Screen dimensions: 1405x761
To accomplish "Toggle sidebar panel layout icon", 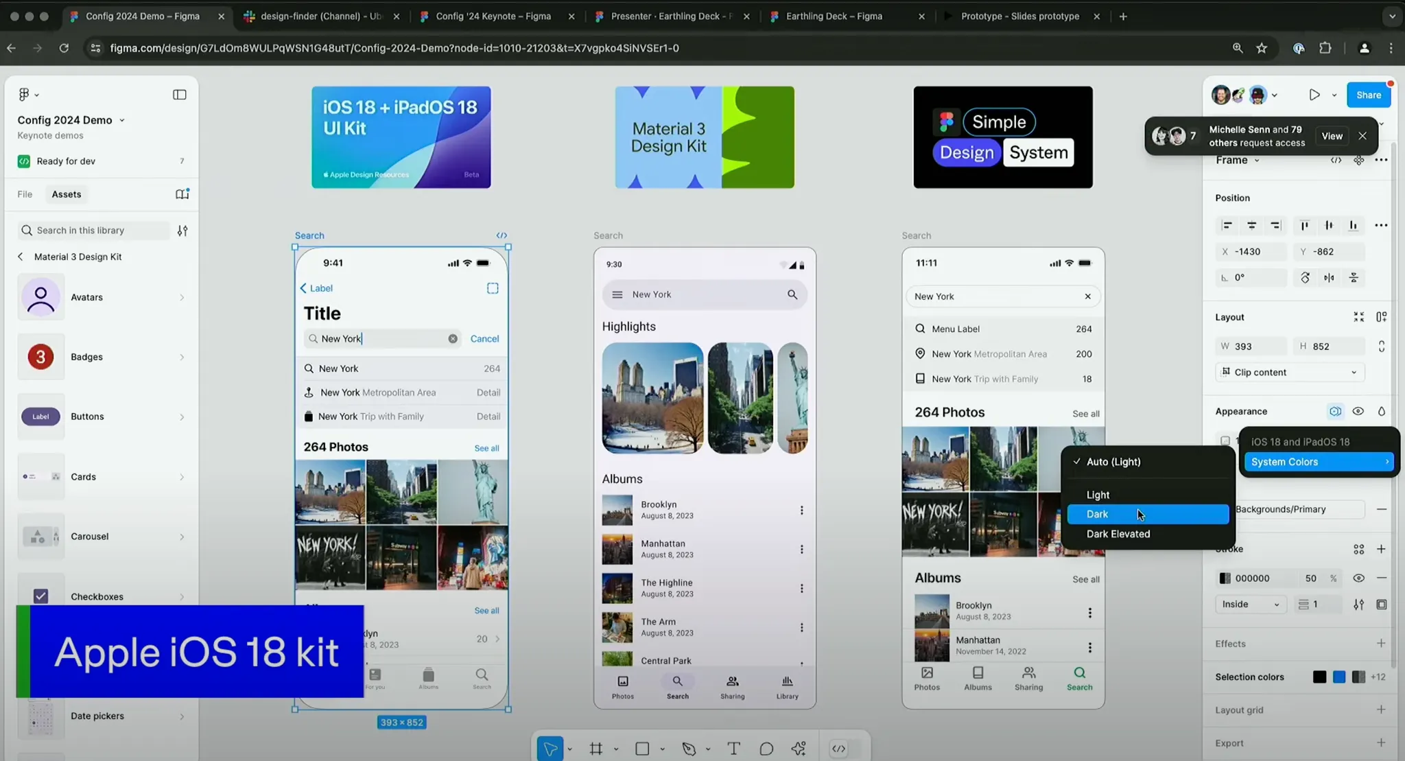I will coord(179,95).
